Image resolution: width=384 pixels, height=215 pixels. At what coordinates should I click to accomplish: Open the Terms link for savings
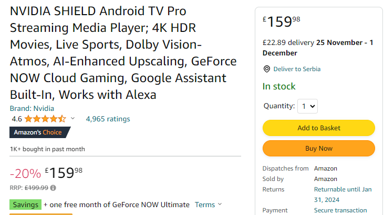(205, 205)
